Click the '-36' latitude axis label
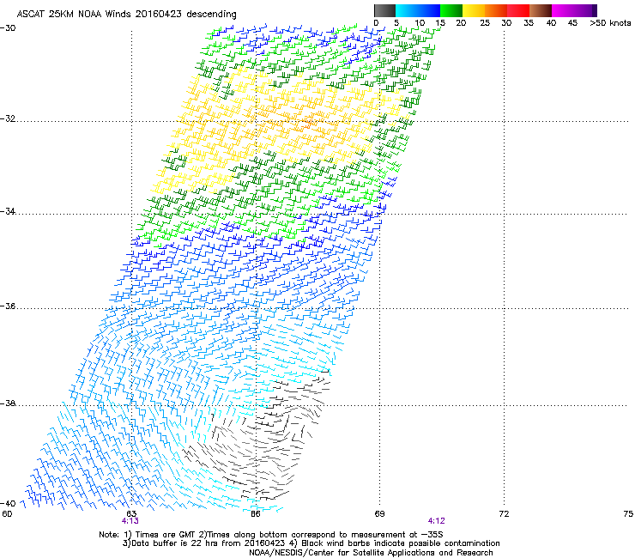The height and width of the screenshot is (558, 635). coord(8,306)
